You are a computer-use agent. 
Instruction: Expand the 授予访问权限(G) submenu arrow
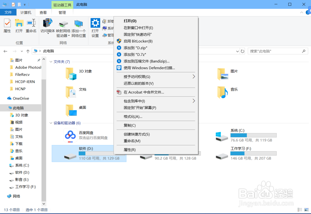point(194,76)
